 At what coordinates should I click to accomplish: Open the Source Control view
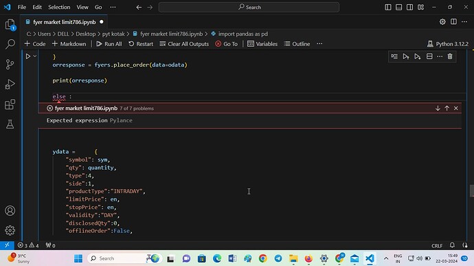(x=10, y=64)
